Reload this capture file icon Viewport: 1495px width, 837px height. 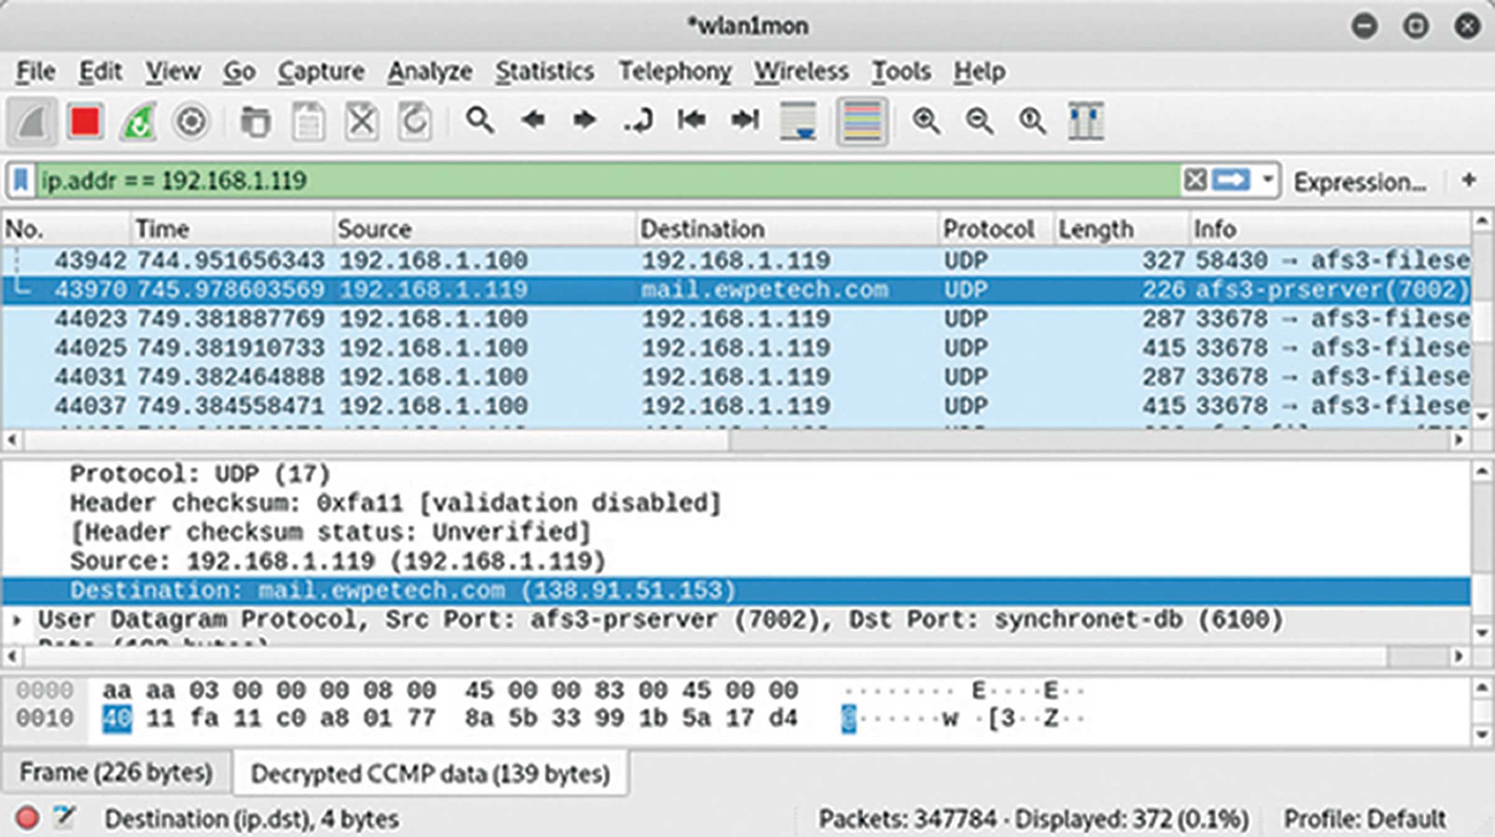click(415, 121)
